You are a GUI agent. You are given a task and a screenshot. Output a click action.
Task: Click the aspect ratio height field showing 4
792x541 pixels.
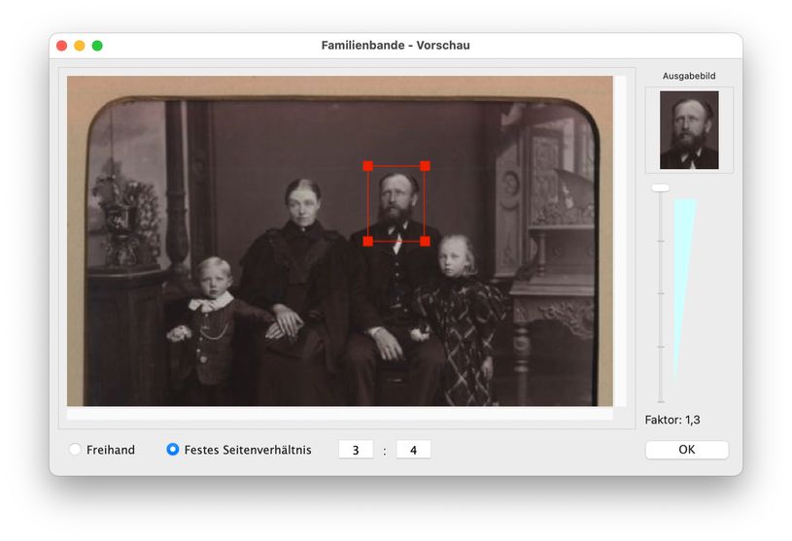[413, 450]
